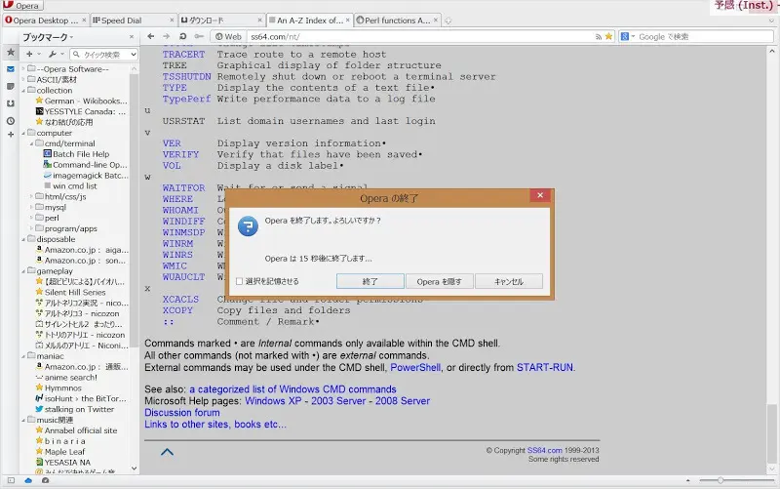
Task: Open the Batch File Help bookmark
Action: (x=76, y=154)
